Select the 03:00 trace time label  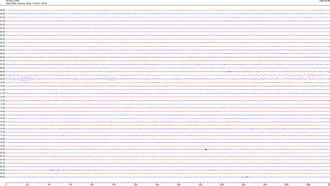pos(2,32)
